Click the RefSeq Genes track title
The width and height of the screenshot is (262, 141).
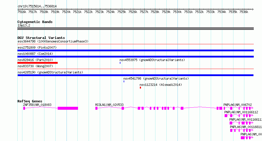click(x=30, y=101)
